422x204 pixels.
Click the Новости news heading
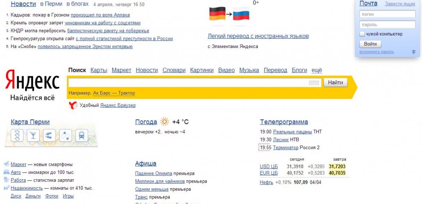click(x=23, y=4)
